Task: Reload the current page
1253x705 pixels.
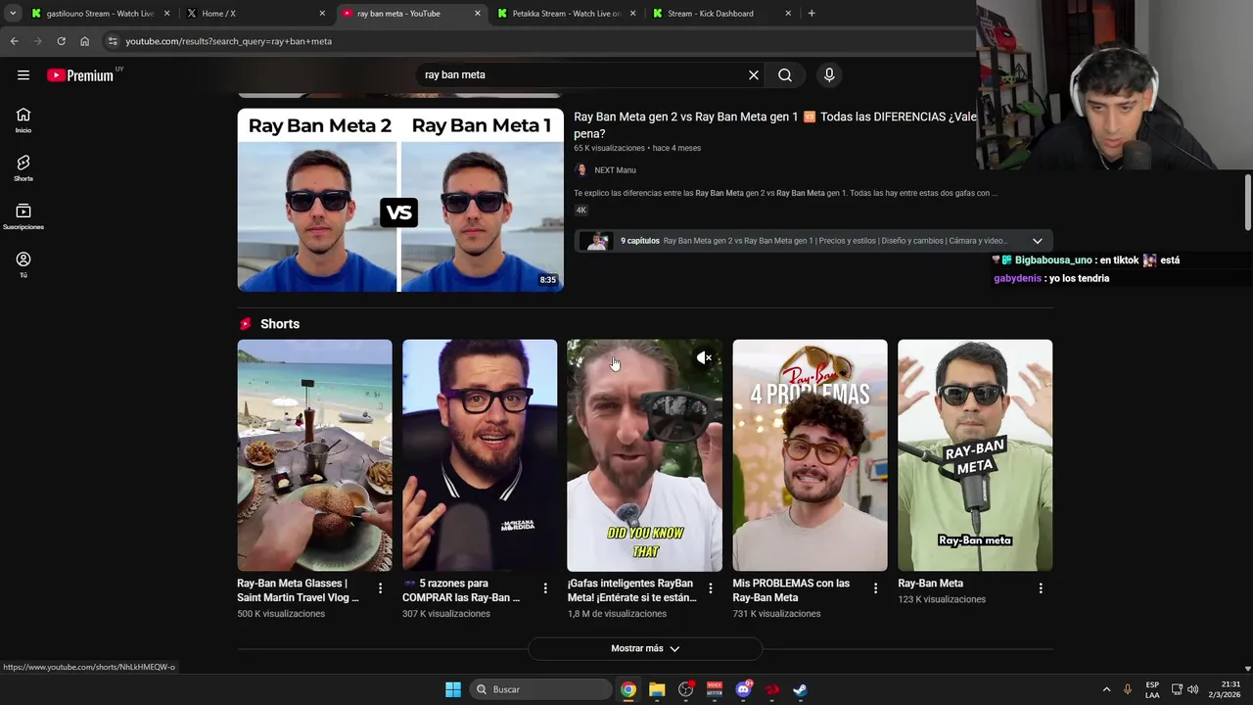Action: click(61, 41)
